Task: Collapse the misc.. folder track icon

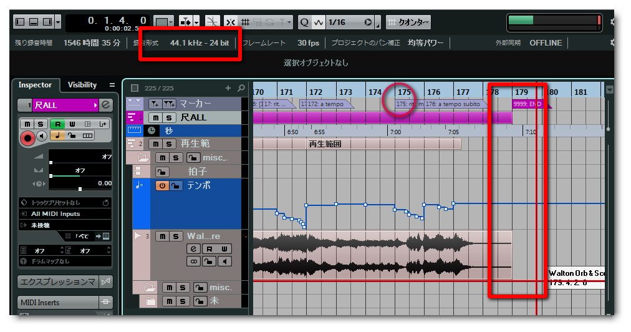Action: [x=143, y=157]
